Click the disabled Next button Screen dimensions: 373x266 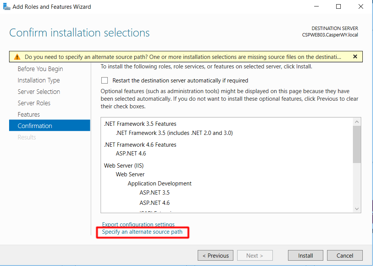pyautogui.click(x=255, y=255)
